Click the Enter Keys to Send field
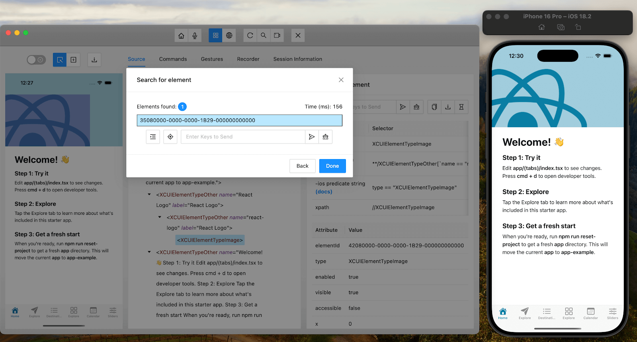Image resolution: width=637 pixels, height=342 pixels. click(243, 137)
